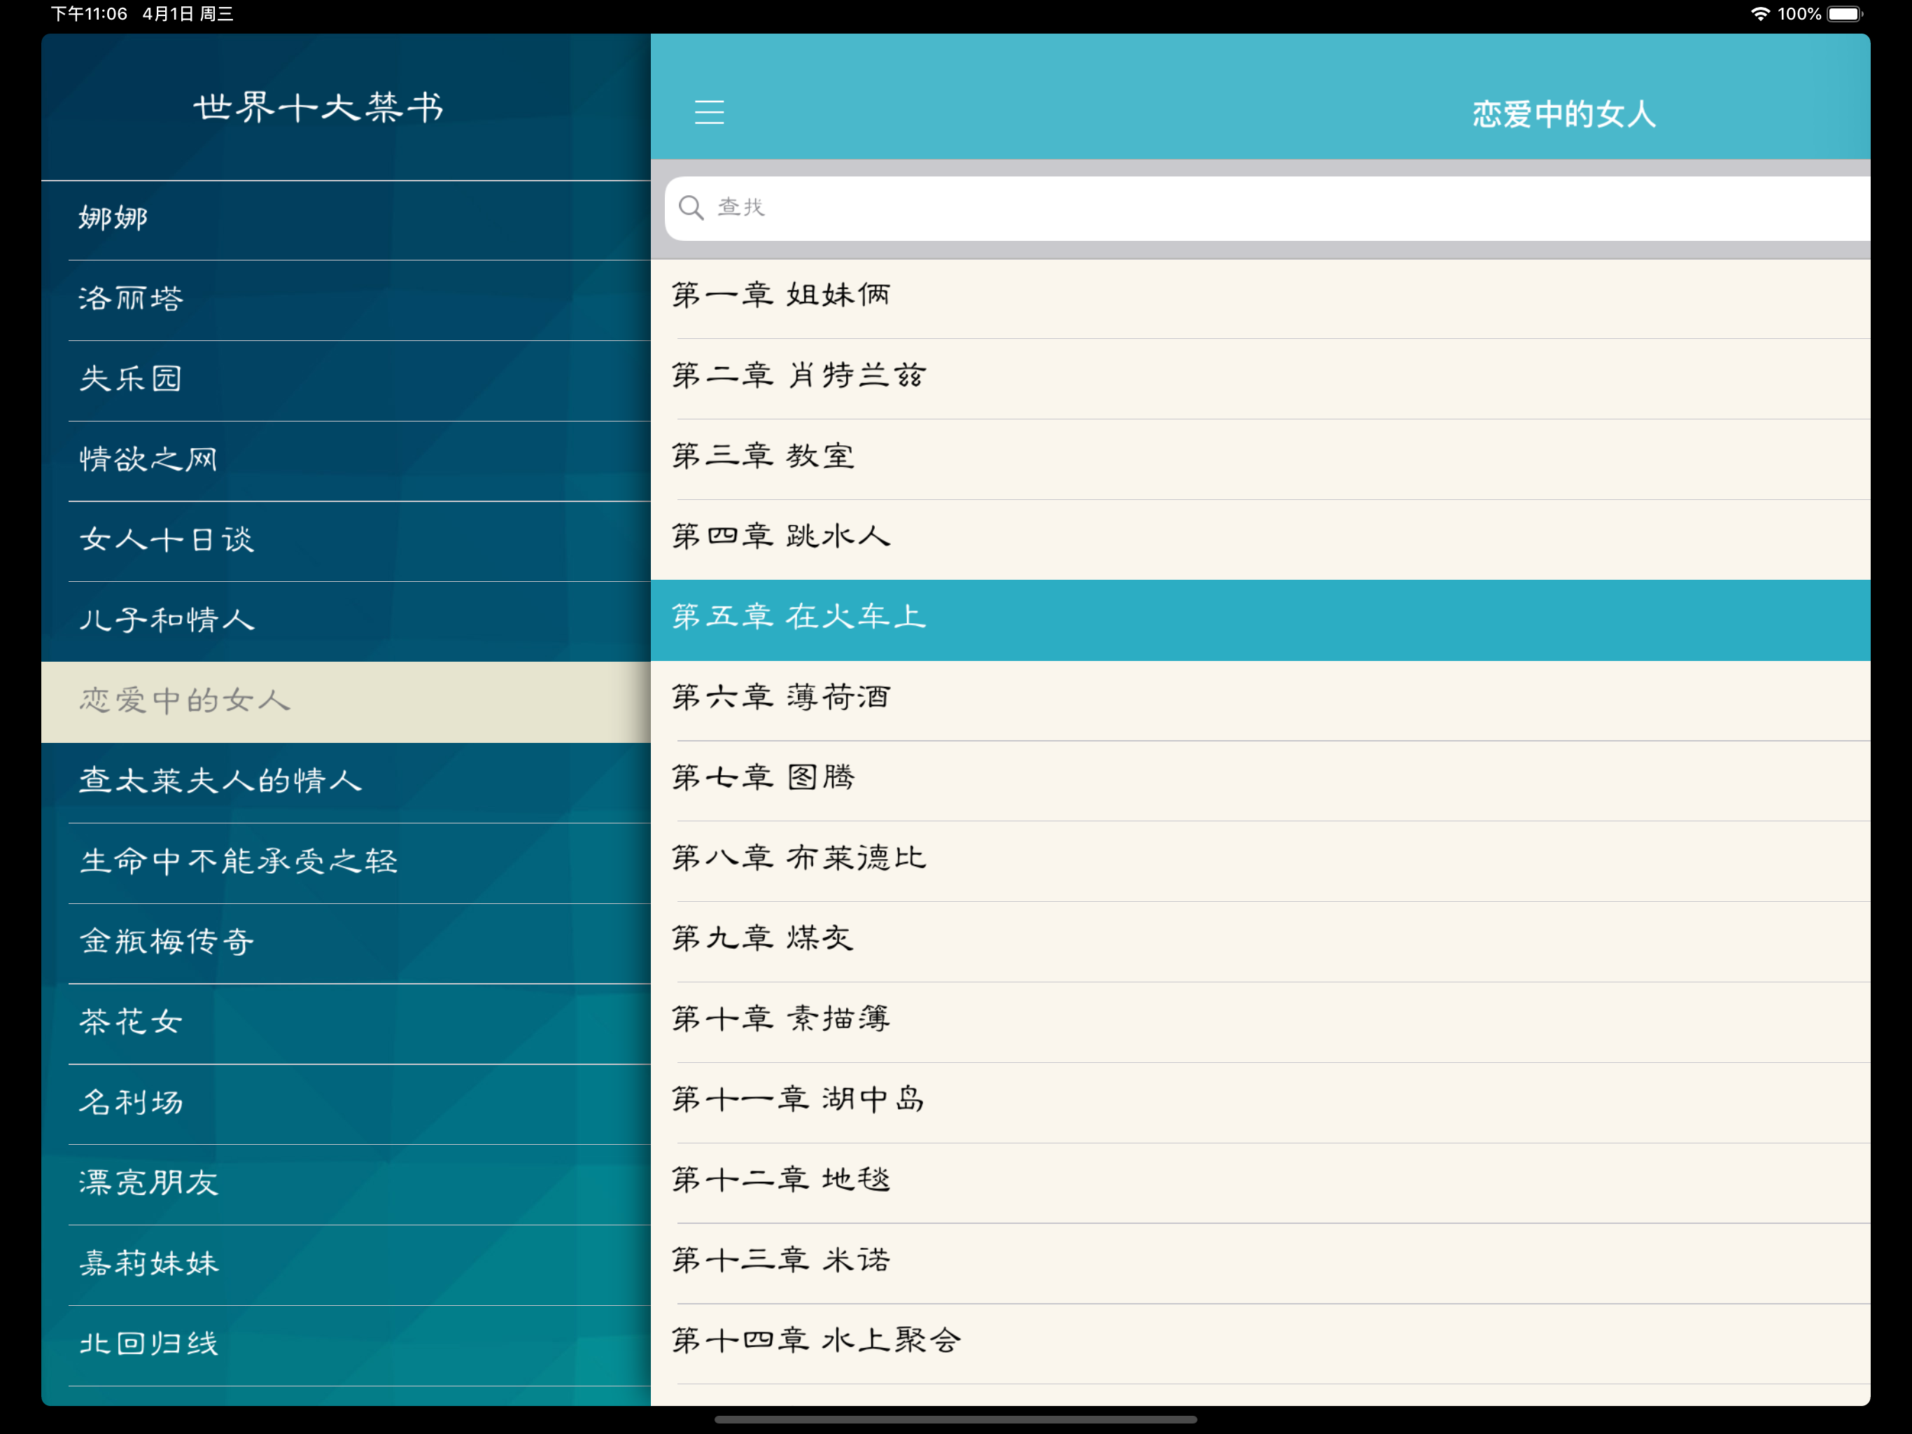The image size is (1912, 1434).
Task: Open chapter 第四章 跳水人
Action: (1260, 540)
